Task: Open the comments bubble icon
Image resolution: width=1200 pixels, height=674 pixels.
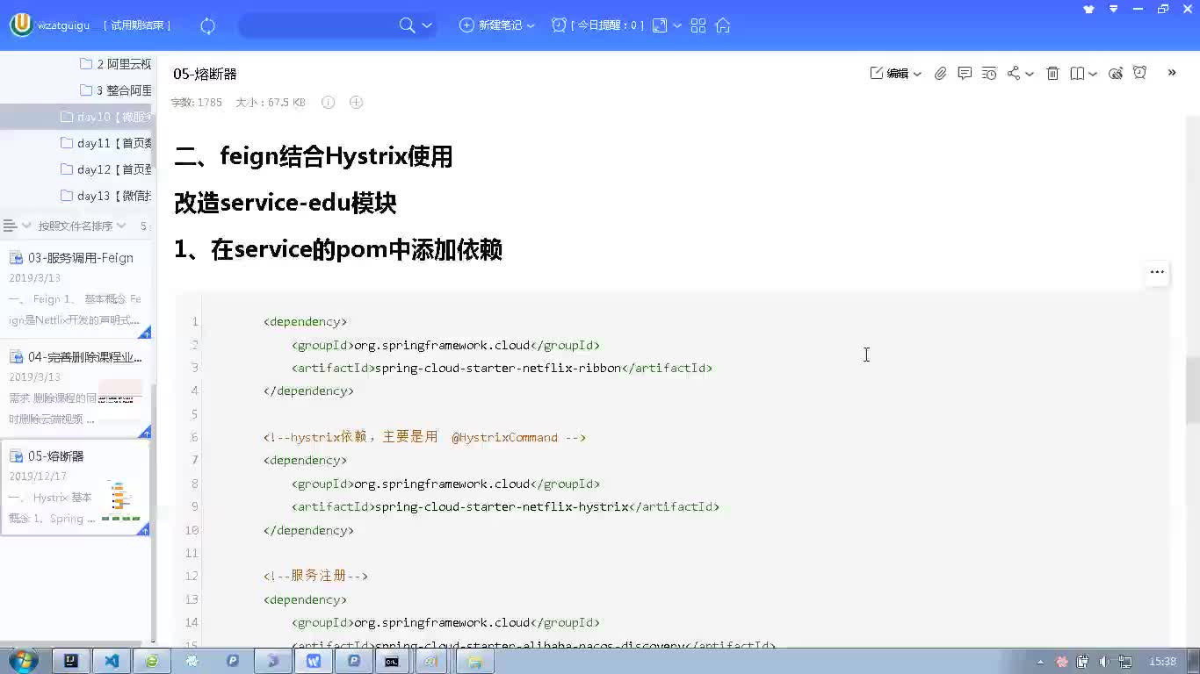Action: (x=965, y=74)
